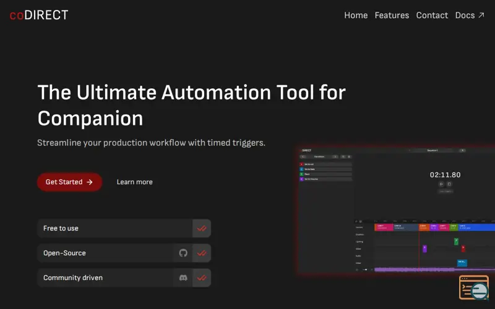Select the 'Open-Source' label
Viewport: 495px width, 309px height.
click(64, 253)
